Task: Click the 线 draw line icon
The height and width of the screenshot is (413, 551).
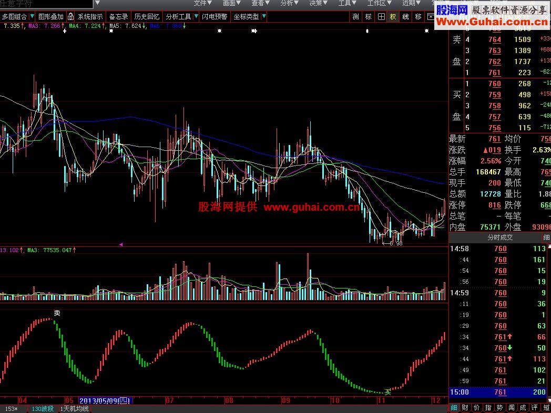Action: pyautogui.click(x=405, y=16)
